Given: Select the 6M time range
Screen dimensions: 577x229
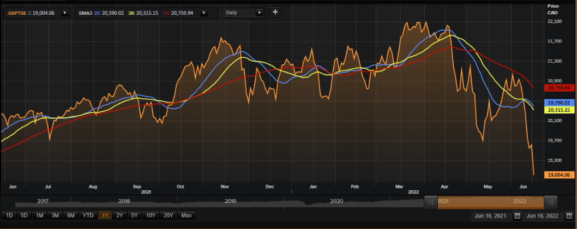Looking at the screenshot, I should (x=71, y=215).
